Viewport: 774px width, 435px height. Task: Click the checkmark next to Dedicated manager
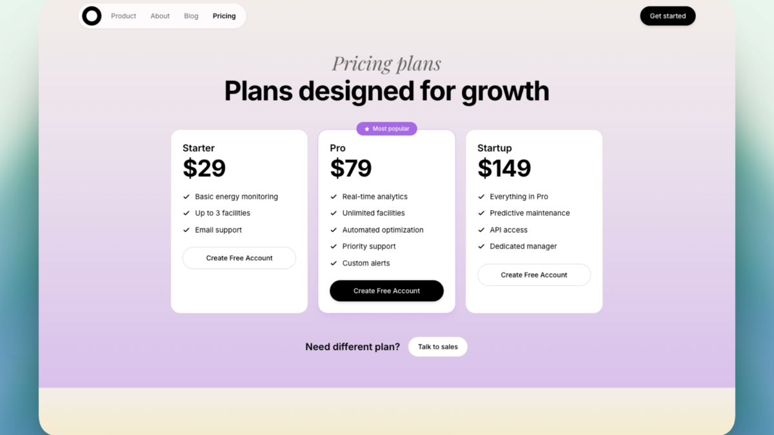(481, 246)
